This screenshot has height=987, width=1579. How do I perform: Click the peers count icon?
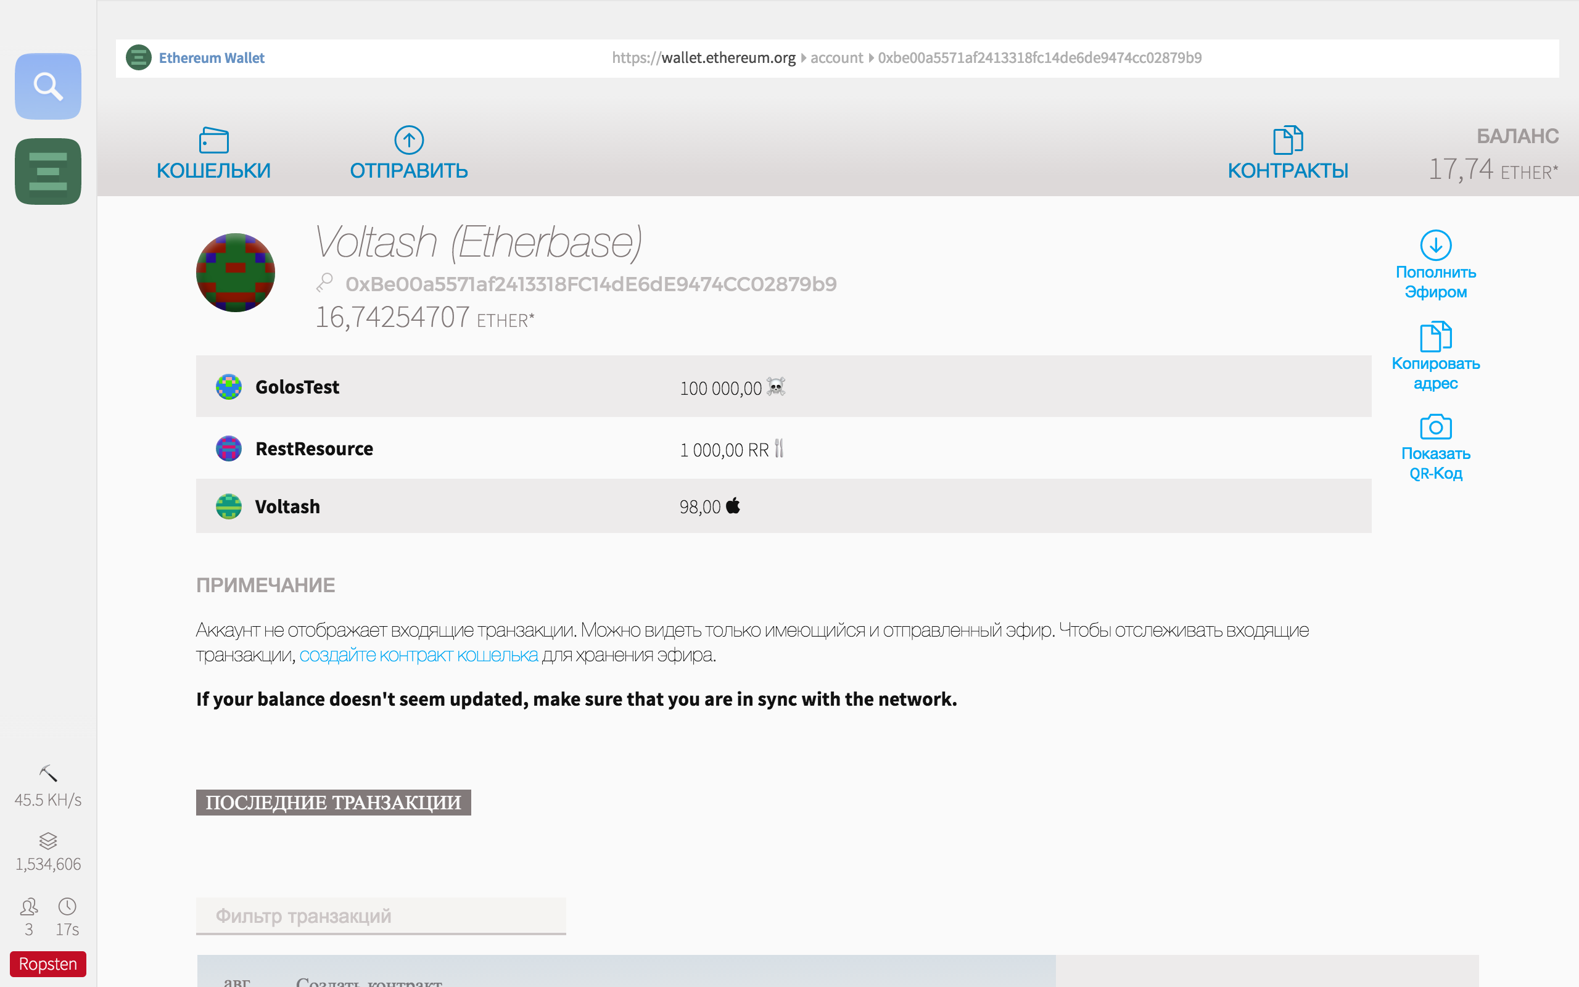coord(29,907)
